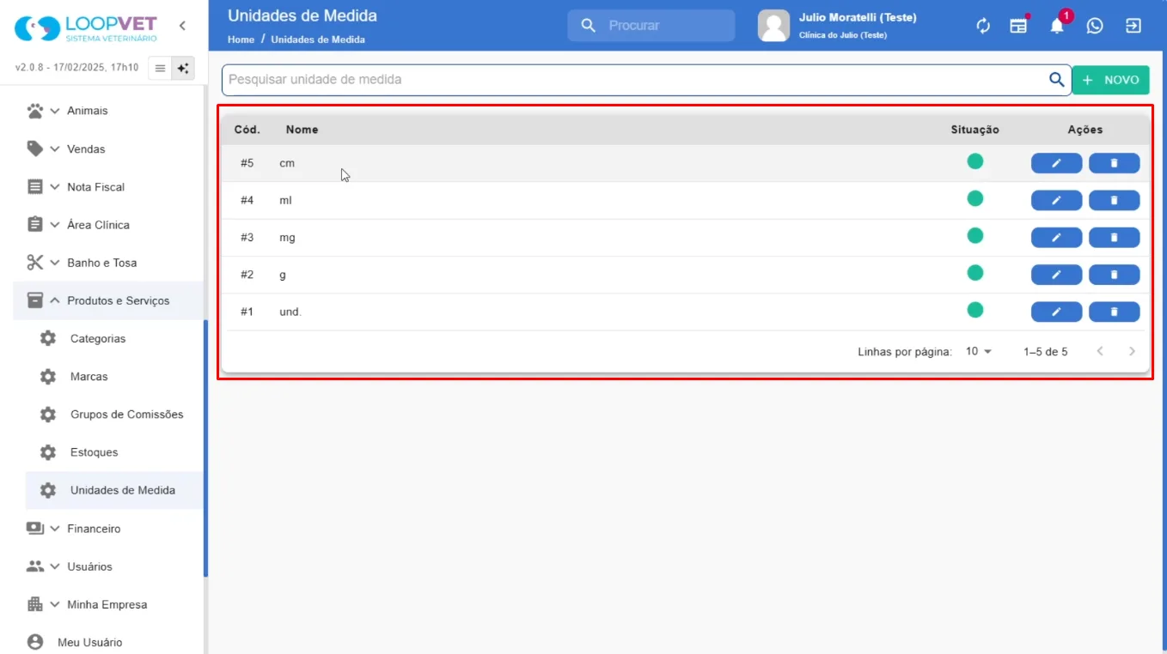
Task: Click the NOVO button
Action: click(1110, 80)
